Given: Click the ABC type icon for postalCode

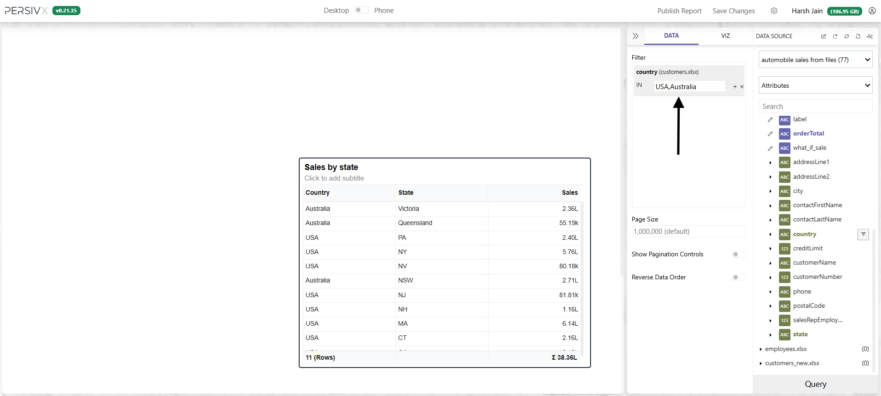Looking at the screenshot, I should 784,306.
